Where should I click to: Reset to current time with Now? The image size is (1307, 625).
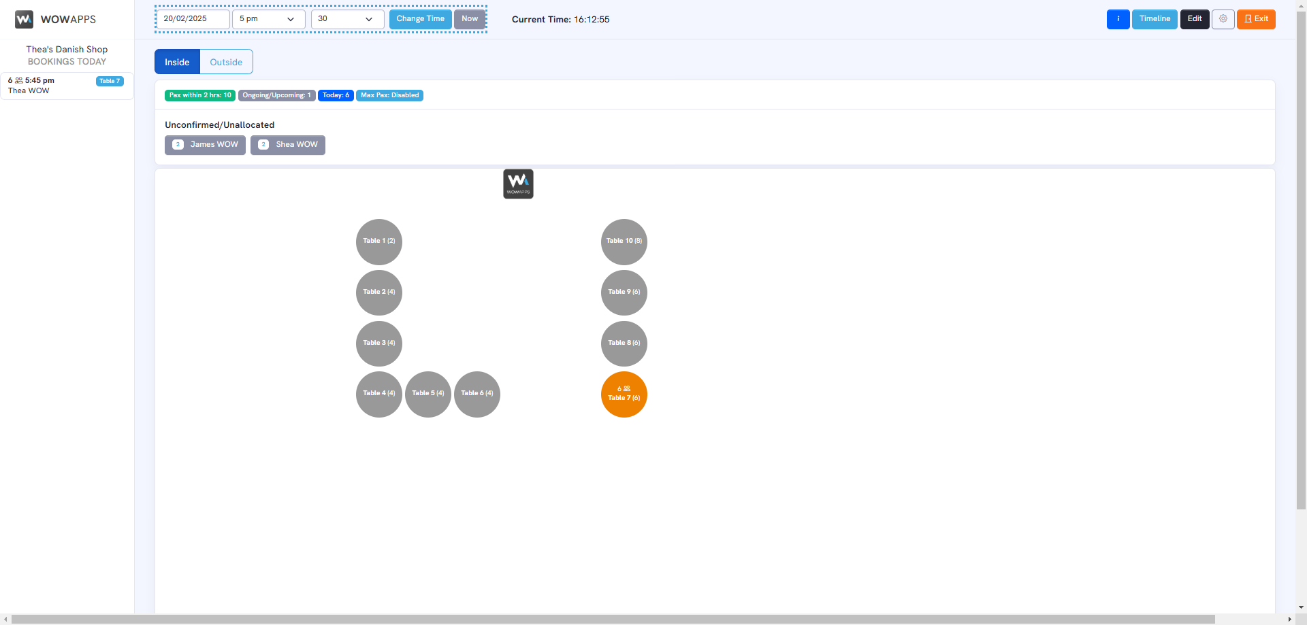pyautogui.click(x=470, y=19)
